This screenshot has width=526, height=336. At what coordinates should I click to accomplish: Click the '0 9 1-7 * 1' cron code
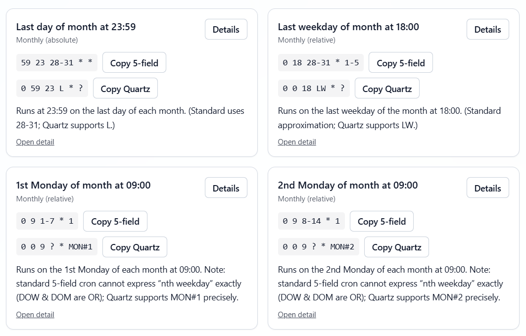[x=47, y=221]
